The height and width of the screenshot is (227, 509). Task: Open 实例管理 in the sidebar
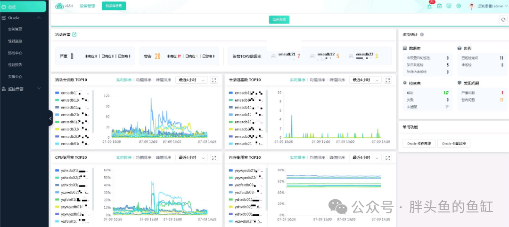point(15,29)
